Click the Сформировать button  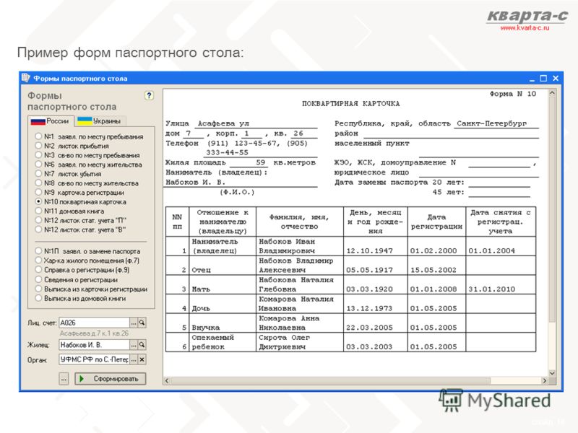[x=111, y=378]
